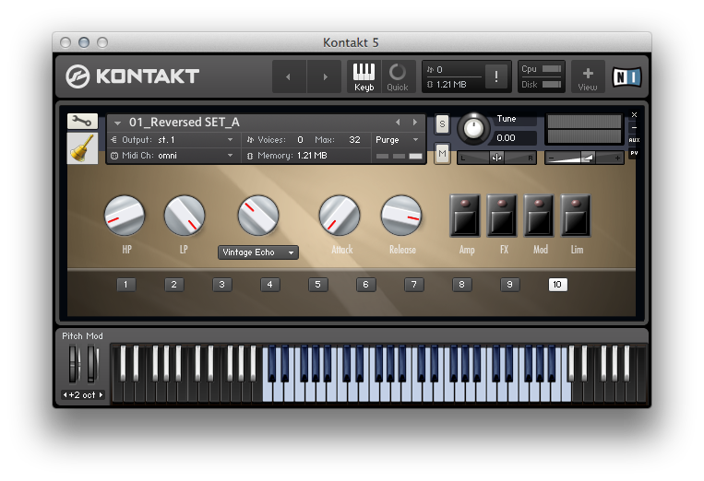Open the View size menu
The width and height of the screenshot is (704, 481).
(x=588, y=76)
